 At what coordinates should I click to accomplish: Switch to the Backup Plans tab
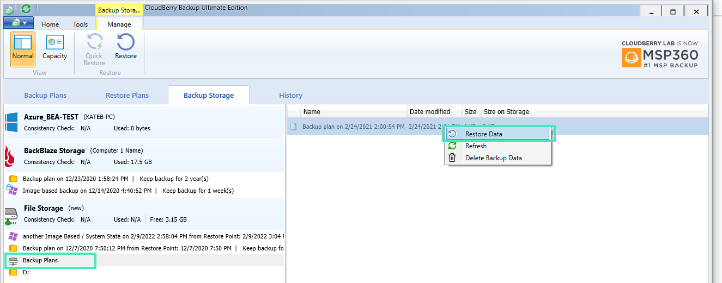coord(45,95)
